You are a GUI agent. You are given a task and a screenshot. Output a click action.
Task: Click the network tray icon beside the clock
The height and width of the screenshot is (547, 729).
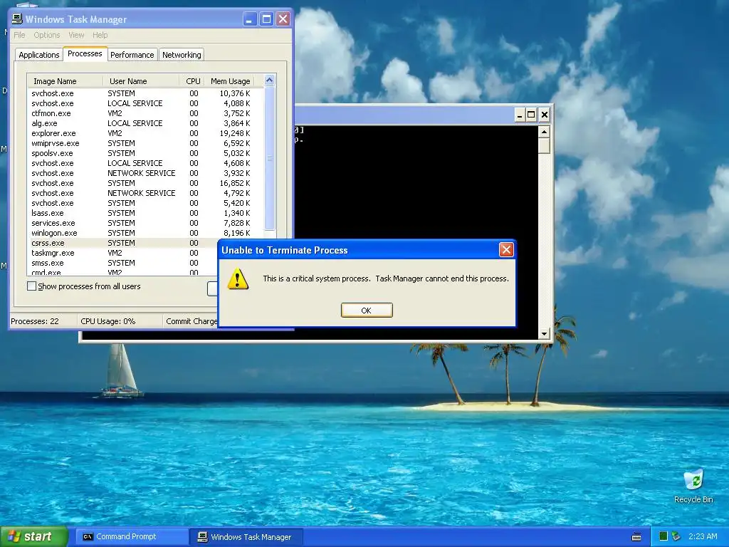pyautogui.click(x=676, y=536)
